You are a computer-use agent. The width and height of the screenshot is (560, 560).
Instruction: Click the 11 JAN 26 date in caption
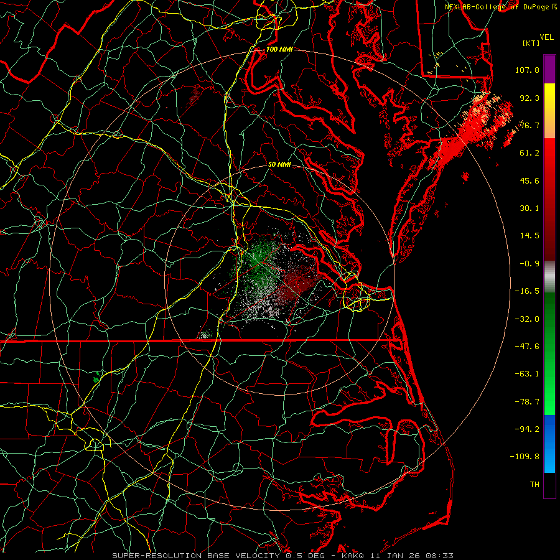[396, 556]
